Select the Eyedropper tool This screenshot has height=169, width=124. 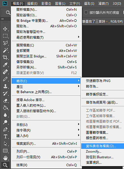pos(5,65)
